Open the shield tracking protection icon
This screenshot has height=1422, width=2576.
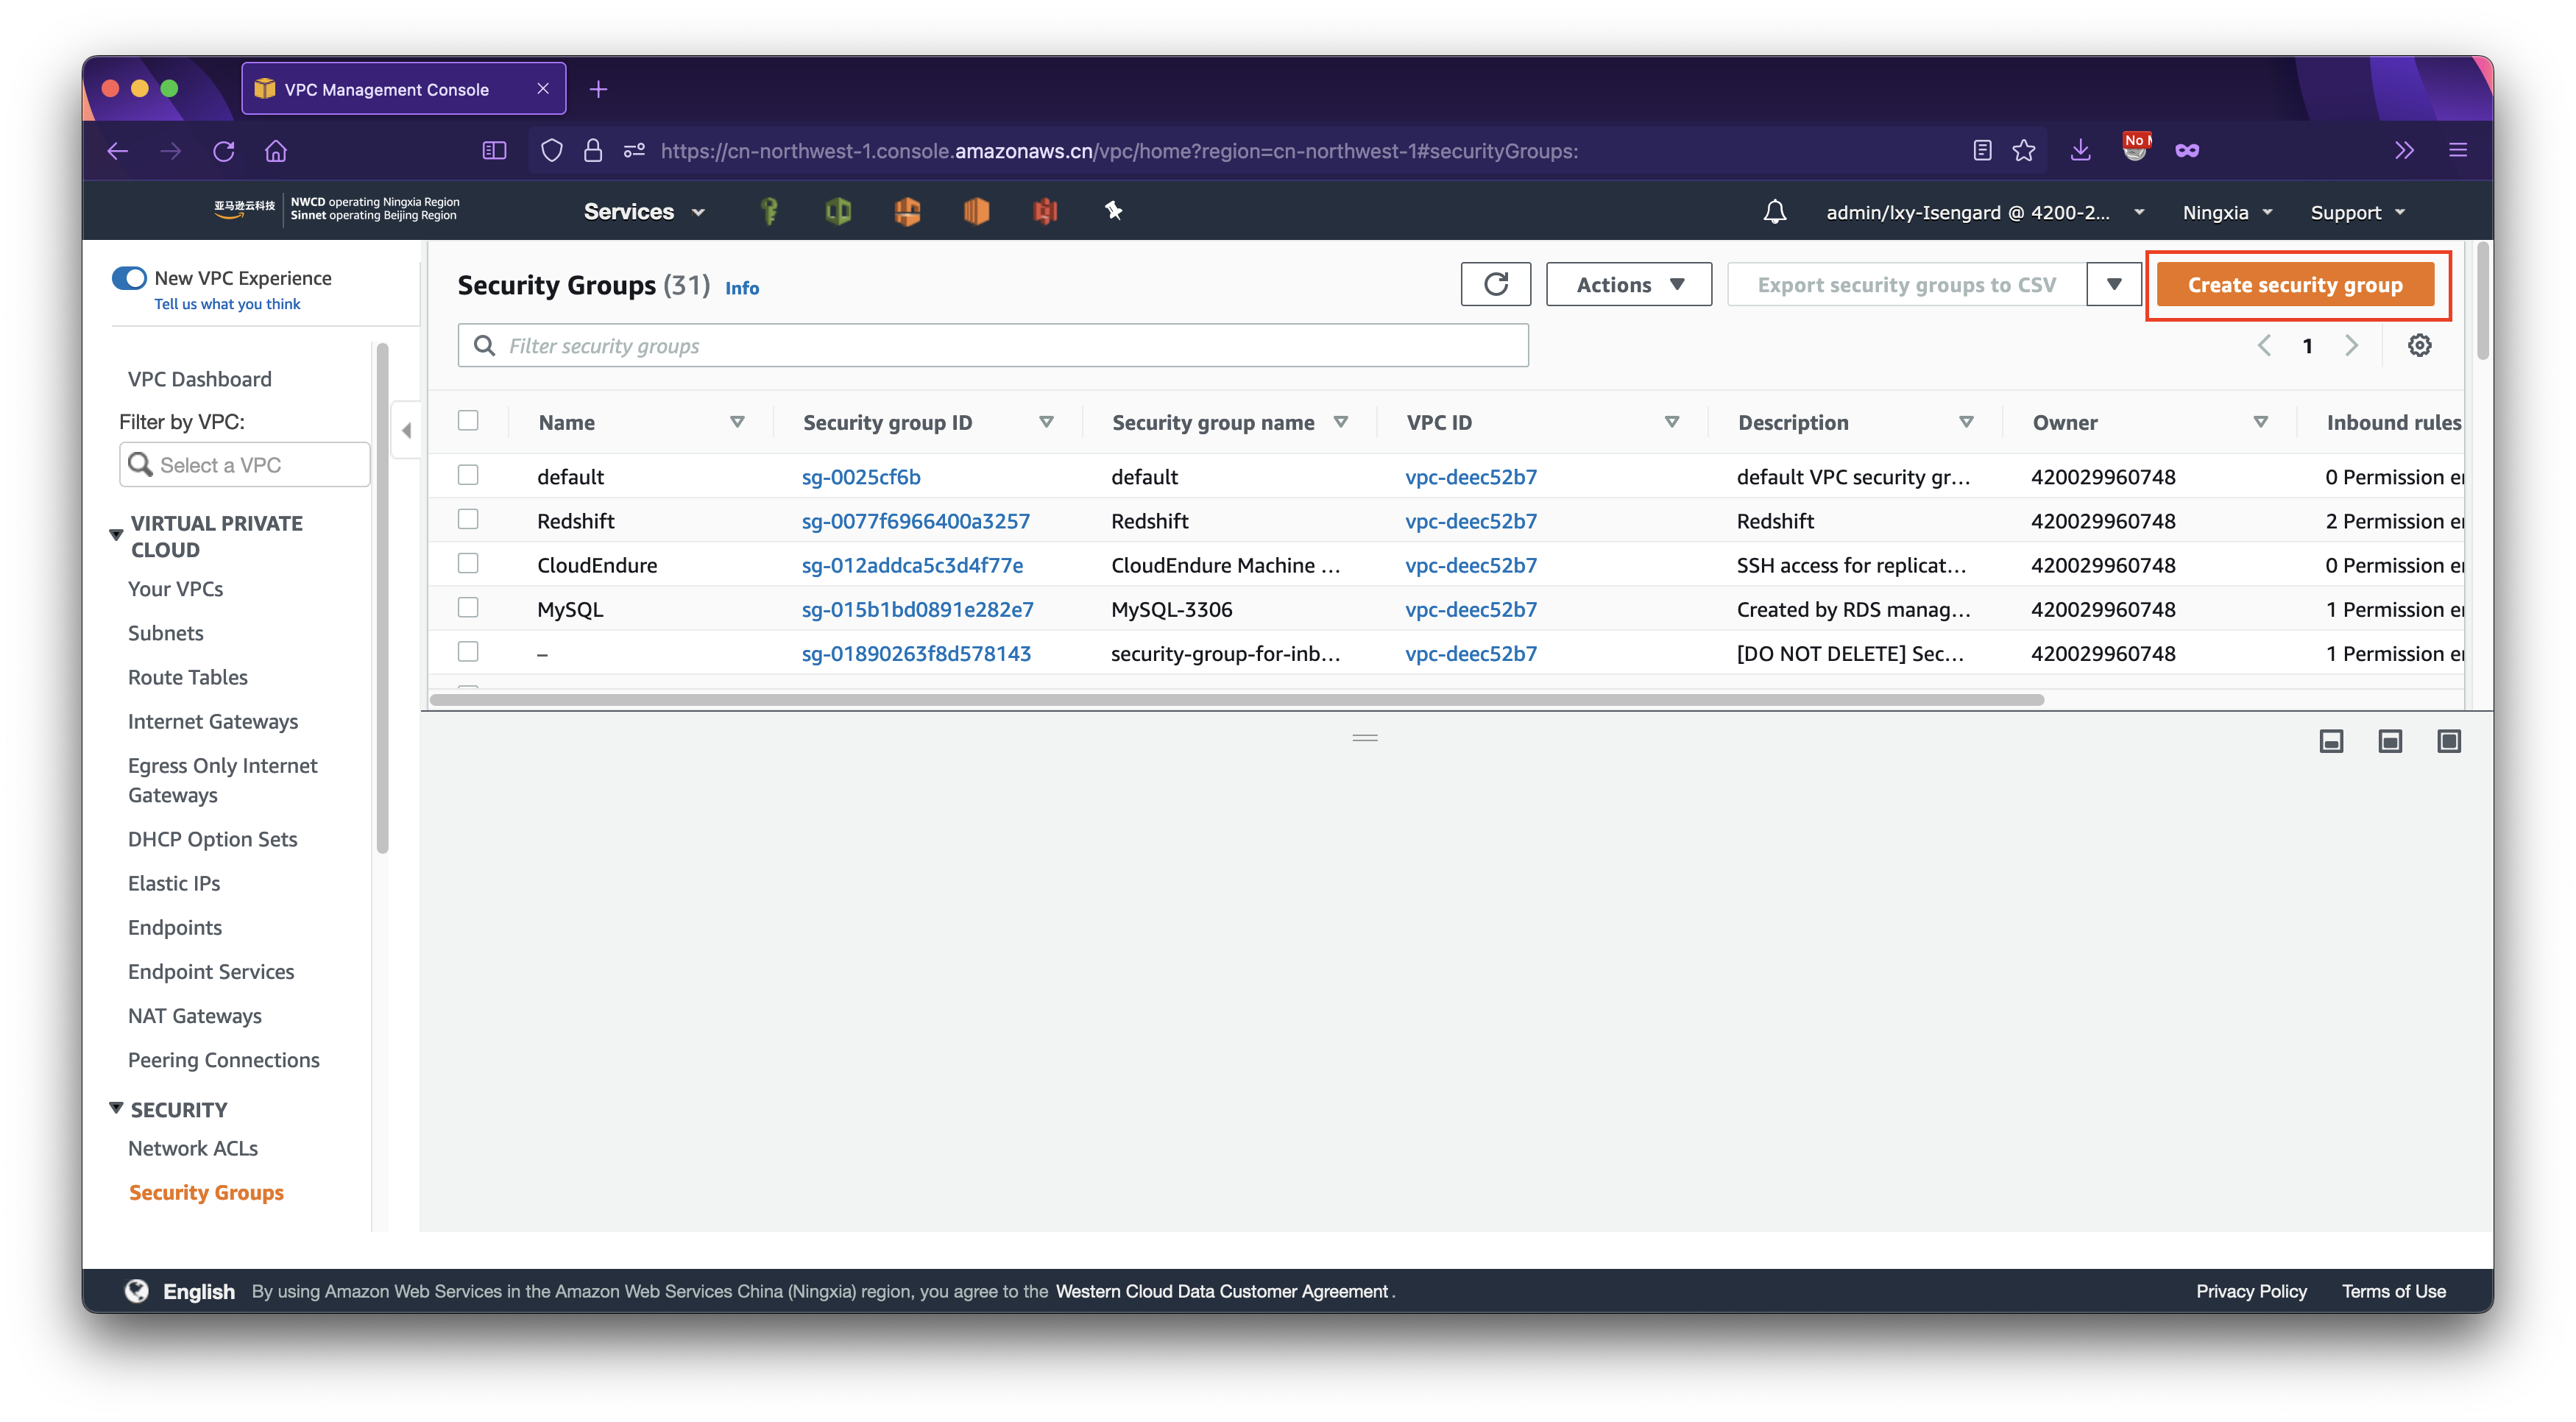[x=551, y=151]
